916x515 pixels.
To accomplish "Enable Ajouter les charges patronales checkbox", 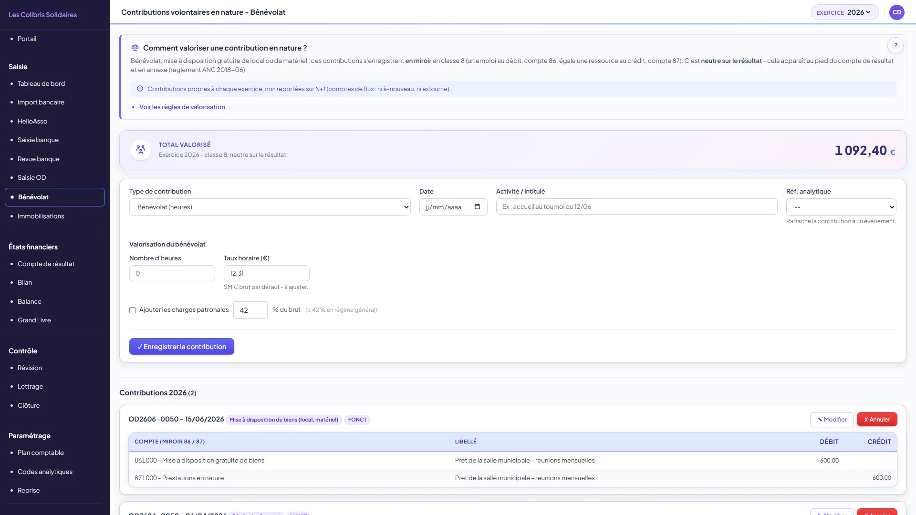I will point(132,310).
